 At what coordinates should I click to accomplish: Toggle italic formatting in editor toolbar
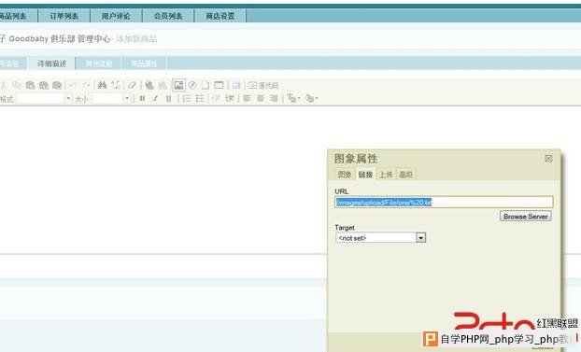(x=155, y=99)
